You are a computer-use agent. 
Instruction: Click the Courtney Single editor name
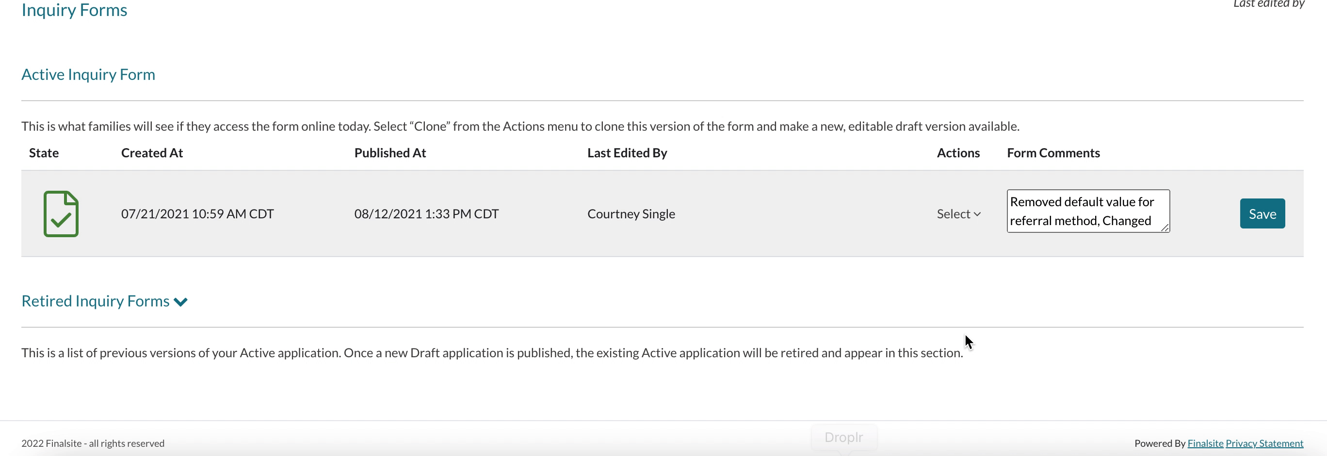pos(631,214)
